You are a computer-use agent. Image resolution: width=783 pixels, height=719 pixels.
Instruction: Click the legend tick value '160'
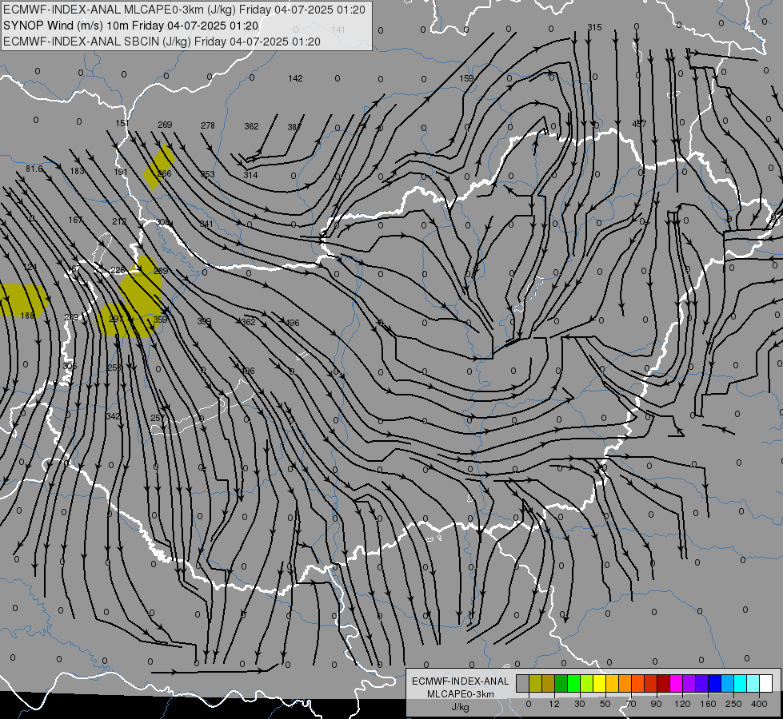pyautogui.click(x=708, y=704)
